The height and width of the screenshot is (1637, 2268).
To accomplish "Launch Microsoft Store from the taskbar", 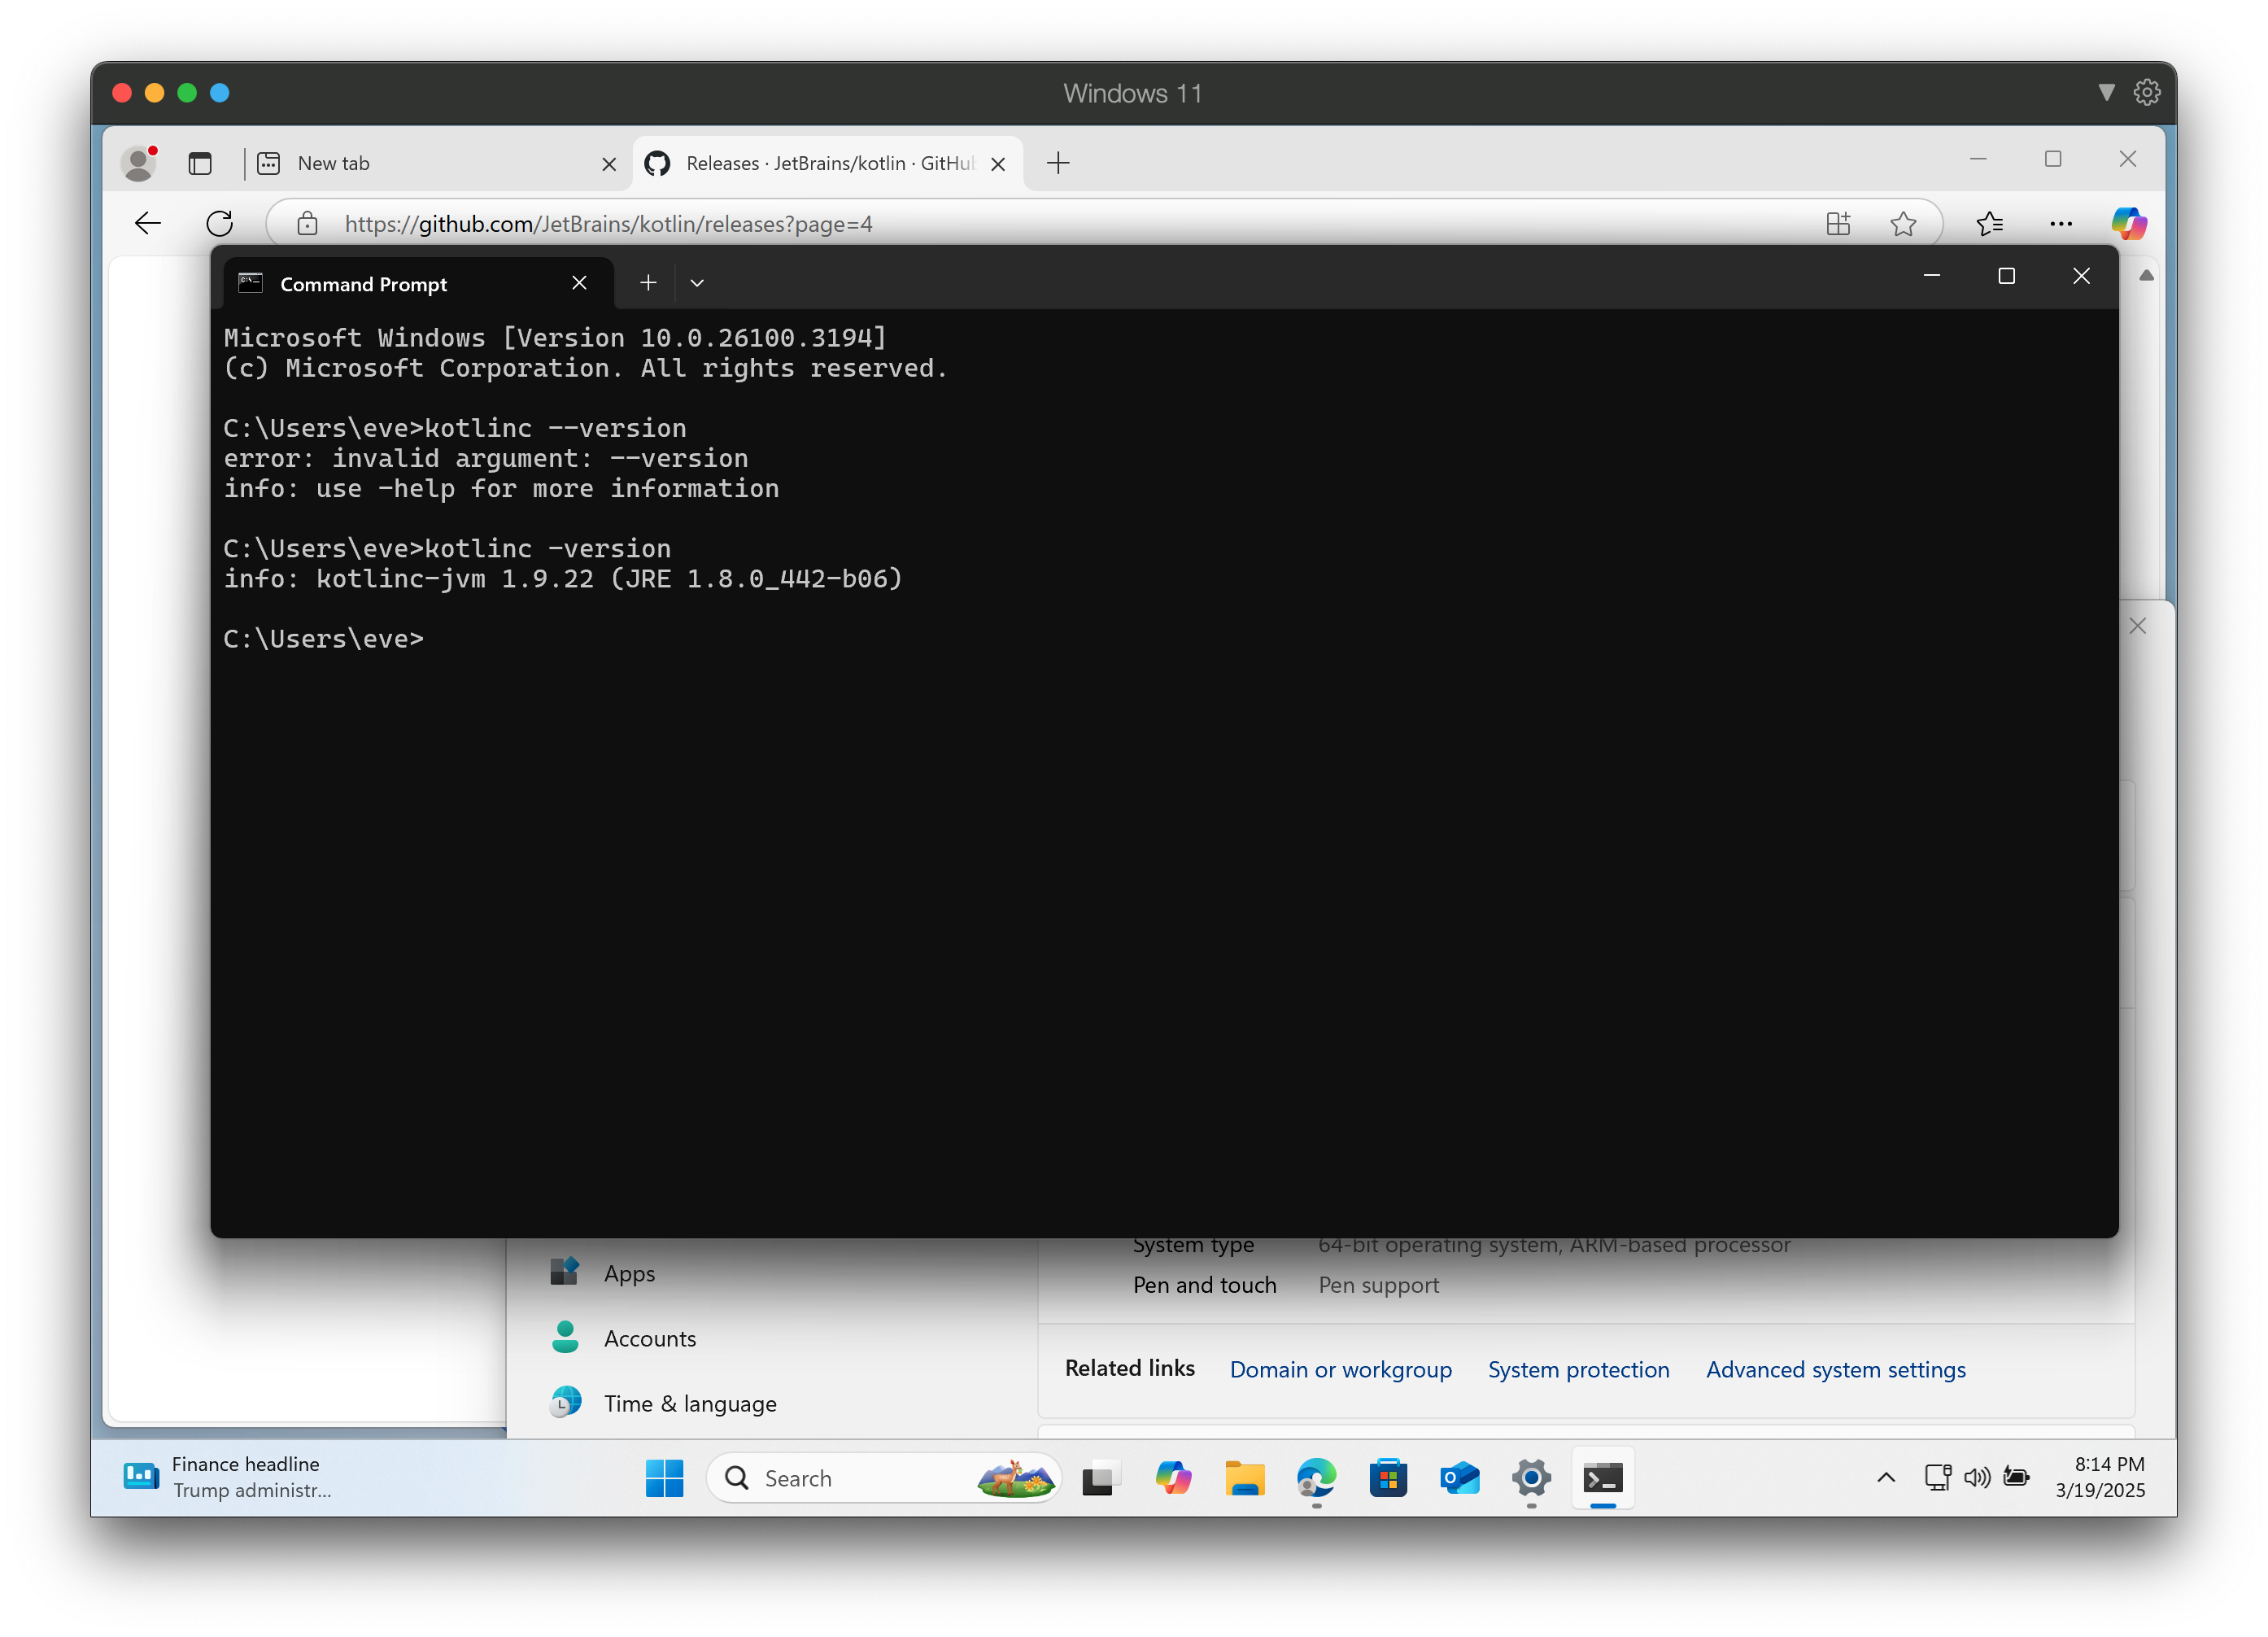I will pyautogui.click(x=1388, y=1479).
